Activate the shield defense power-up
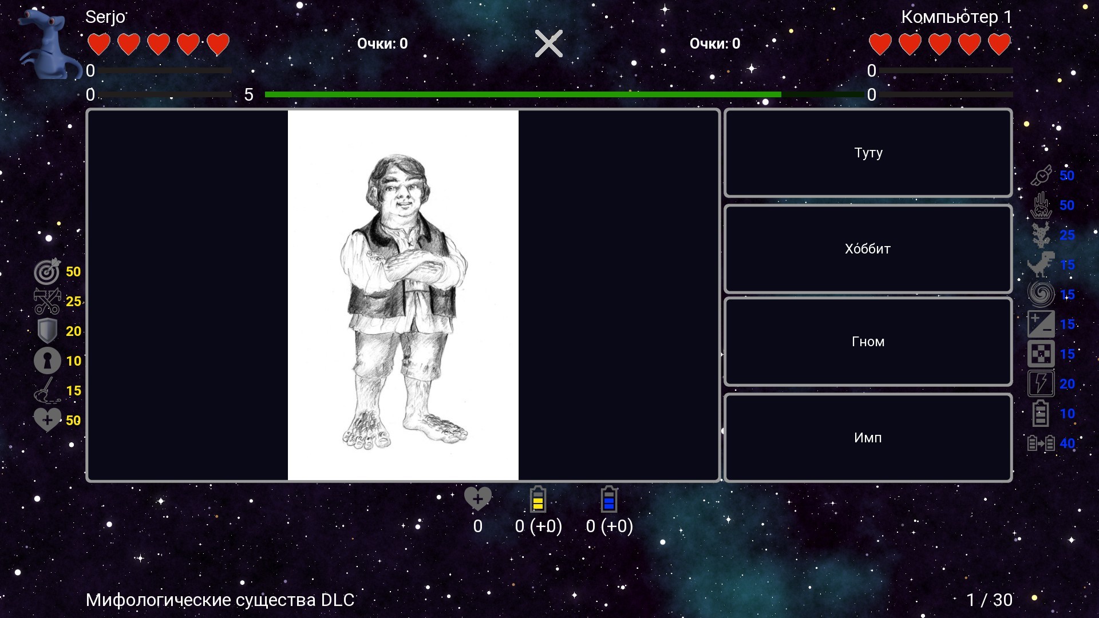 tap(47, 331)
